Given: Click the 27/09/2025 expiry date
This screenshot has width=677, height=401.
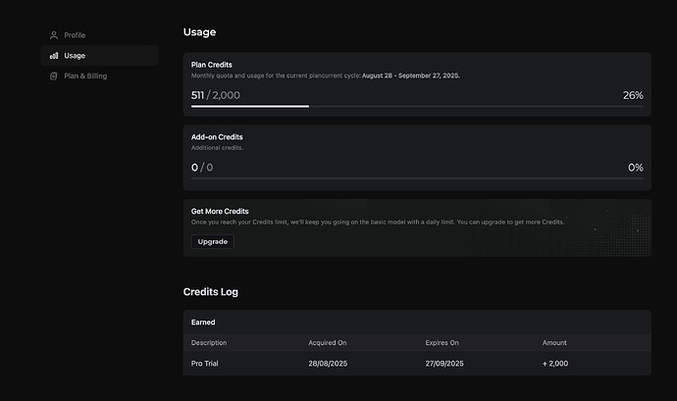Looking at the screenshot, I should coord(444,364).
